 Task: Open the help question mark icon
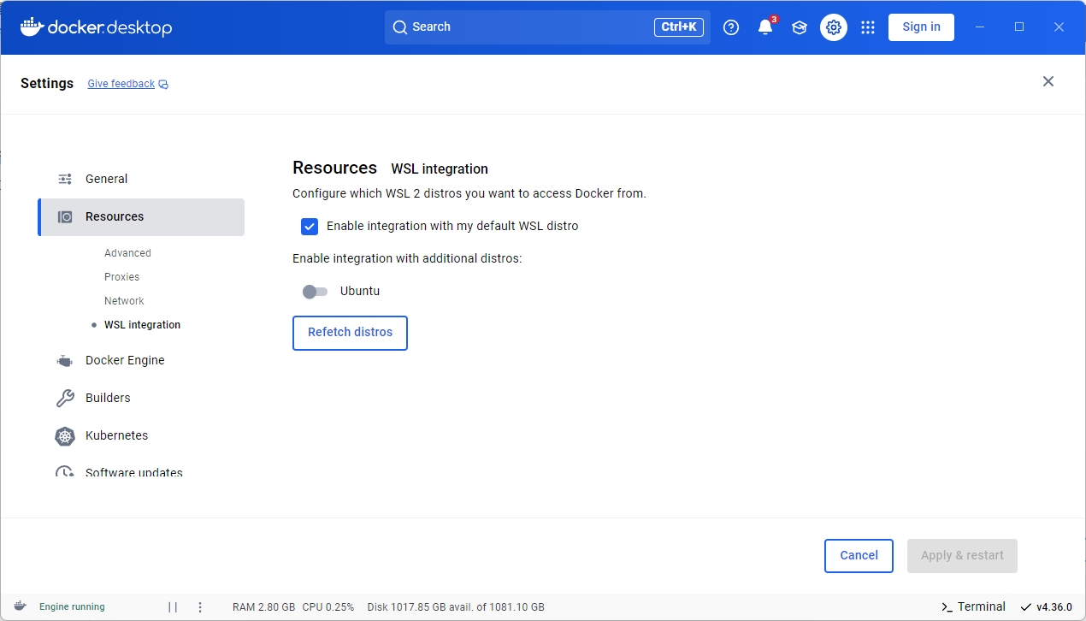pyautogui.click(x=731, y=27)
